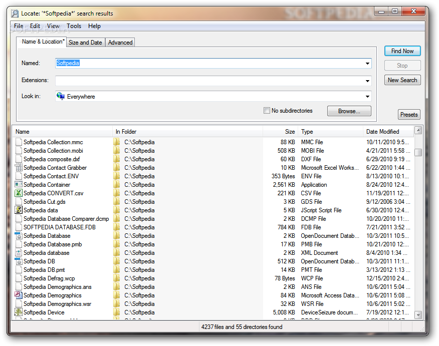Click the New Search button
The height and width of the screenshot is (346, 439).
402,80
